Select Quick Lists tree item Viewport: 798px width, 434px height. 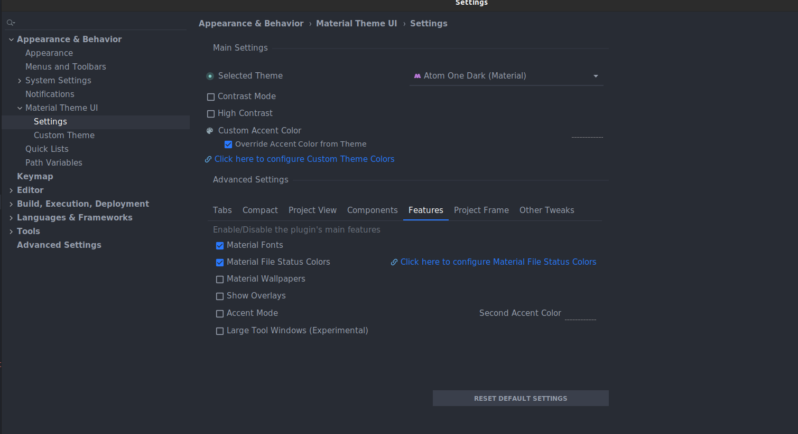[x=47, y=149]
